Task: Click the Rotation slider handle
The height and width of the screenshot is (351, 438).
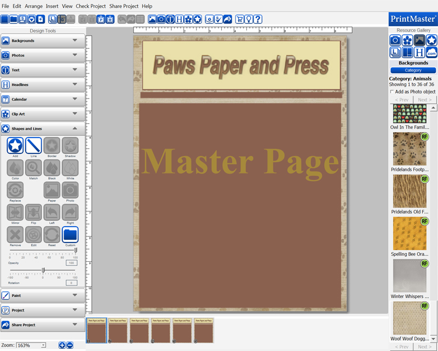Action: click(43, 271)
